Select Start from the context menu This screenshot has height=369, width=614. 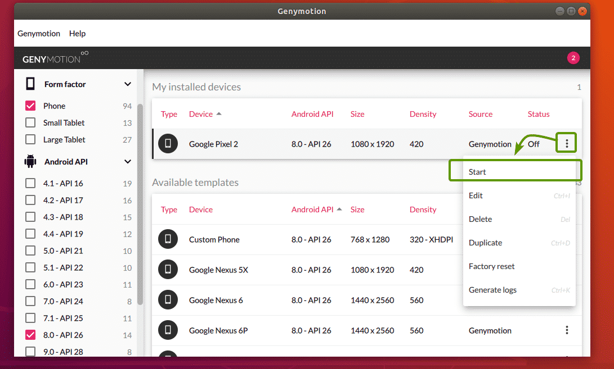477,172
